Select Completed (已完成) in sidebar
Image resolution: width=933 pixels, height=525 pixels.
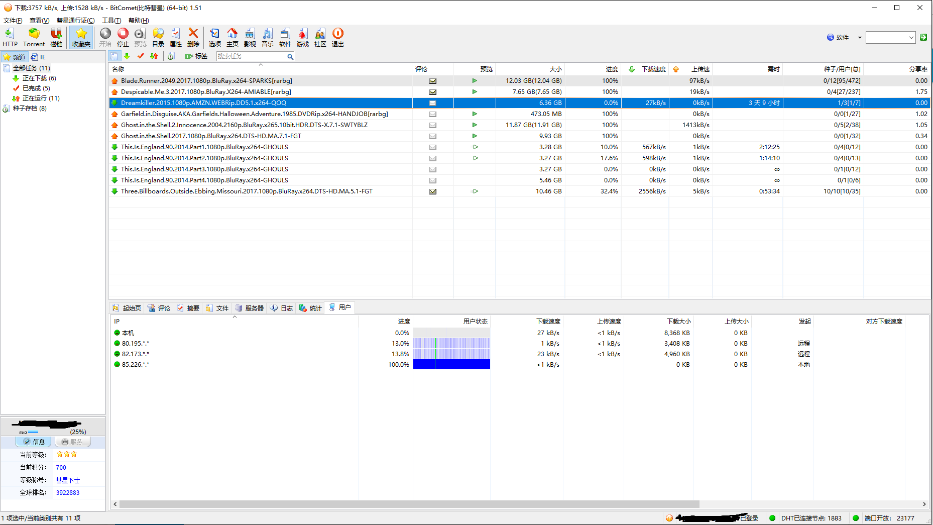36,88
